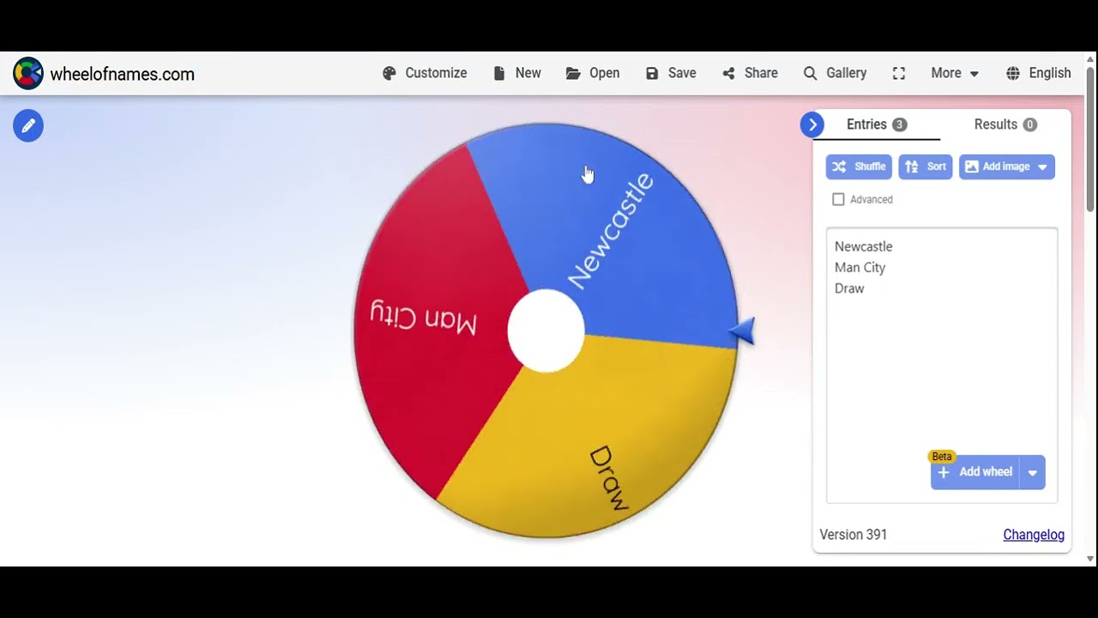This screenshot has width=1098, height=618.
Task: Click the wheelofnames.com site title
Action: (123, 75)
